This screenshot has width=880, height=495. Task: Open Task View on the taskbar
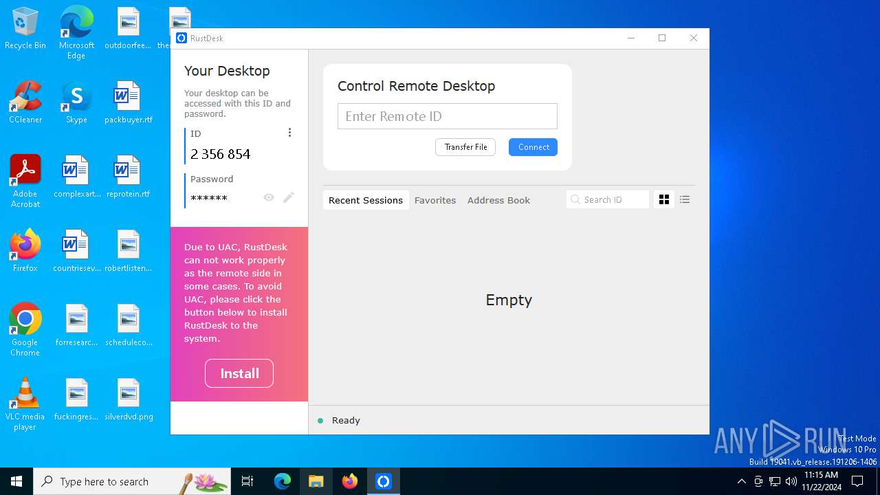coord(247,481)
